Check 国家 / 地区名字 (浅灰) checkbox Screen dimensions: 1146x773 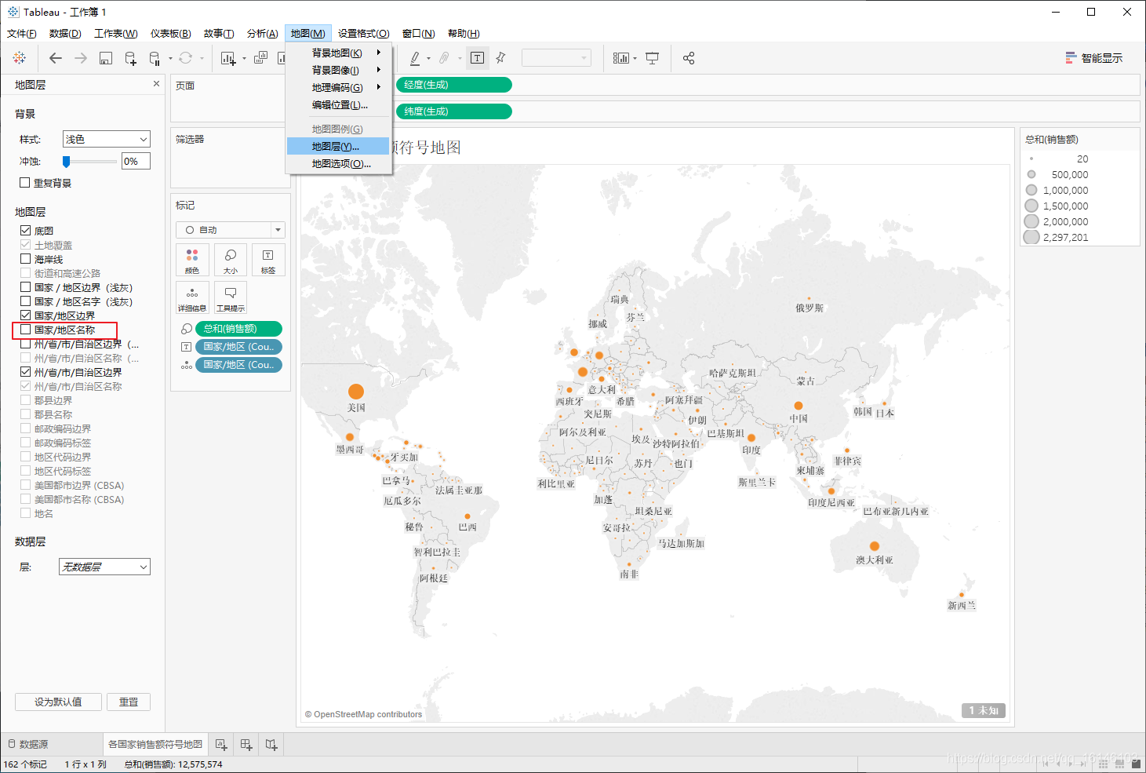[25, 301]
